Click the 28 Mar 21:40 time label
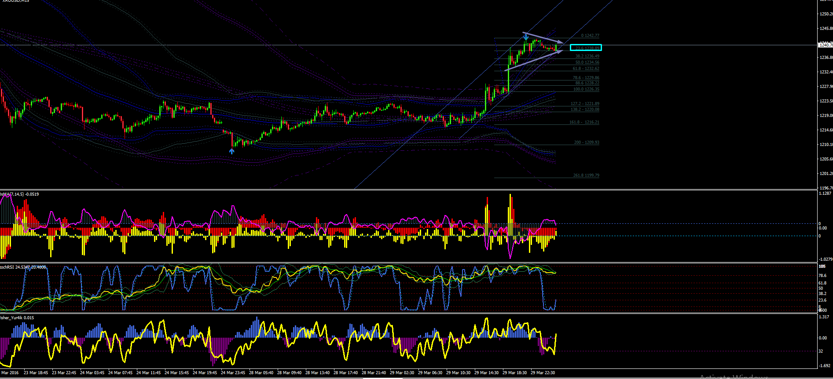The image size is (833, 379). [374, 373]
